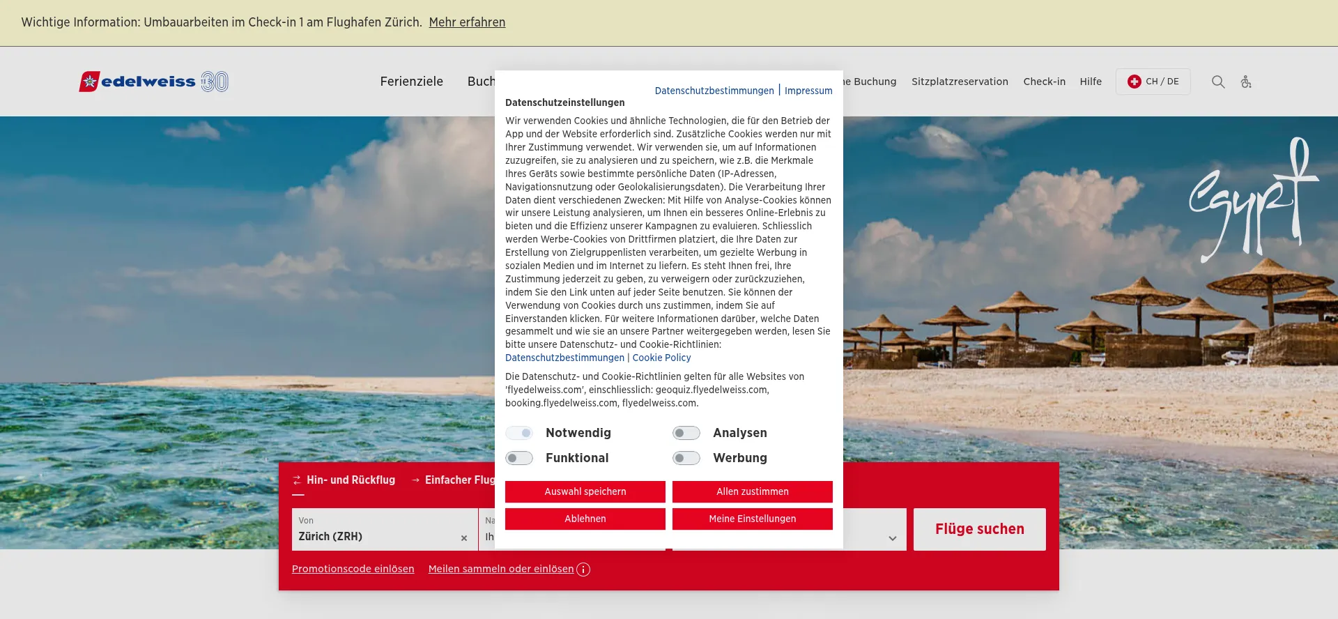The image size is (1338, 619).
Task: Click the one-way arrow icon
Action: pos(415,480)
